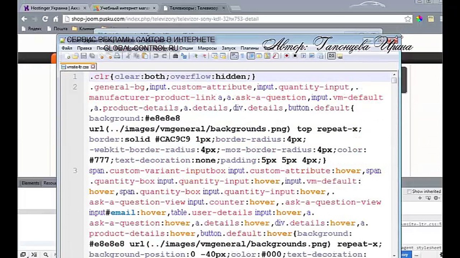Open the Макросы menu
This screenshot has width=460, height=258.
[207, 48]
